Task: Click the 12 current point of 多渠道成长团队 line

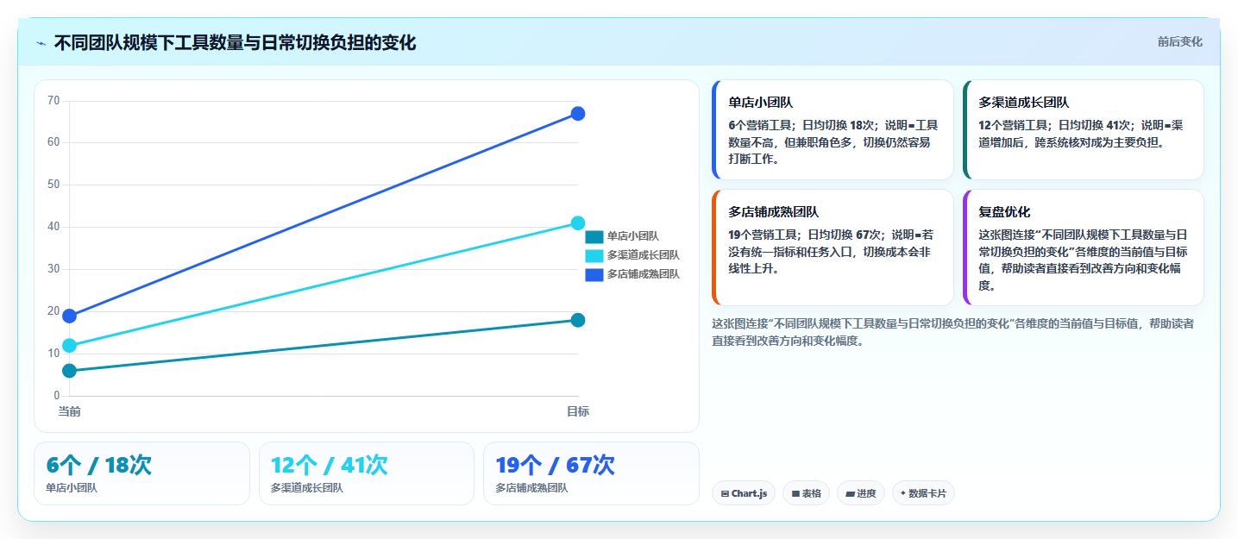Action: [69, 346]
